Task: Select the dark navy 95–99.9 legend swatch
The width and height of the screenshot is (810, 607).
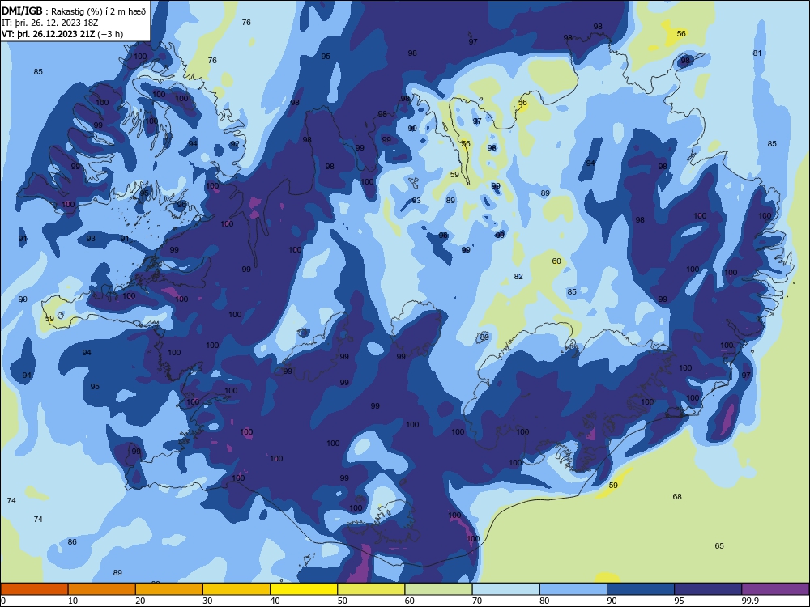Action: [708, 589]
